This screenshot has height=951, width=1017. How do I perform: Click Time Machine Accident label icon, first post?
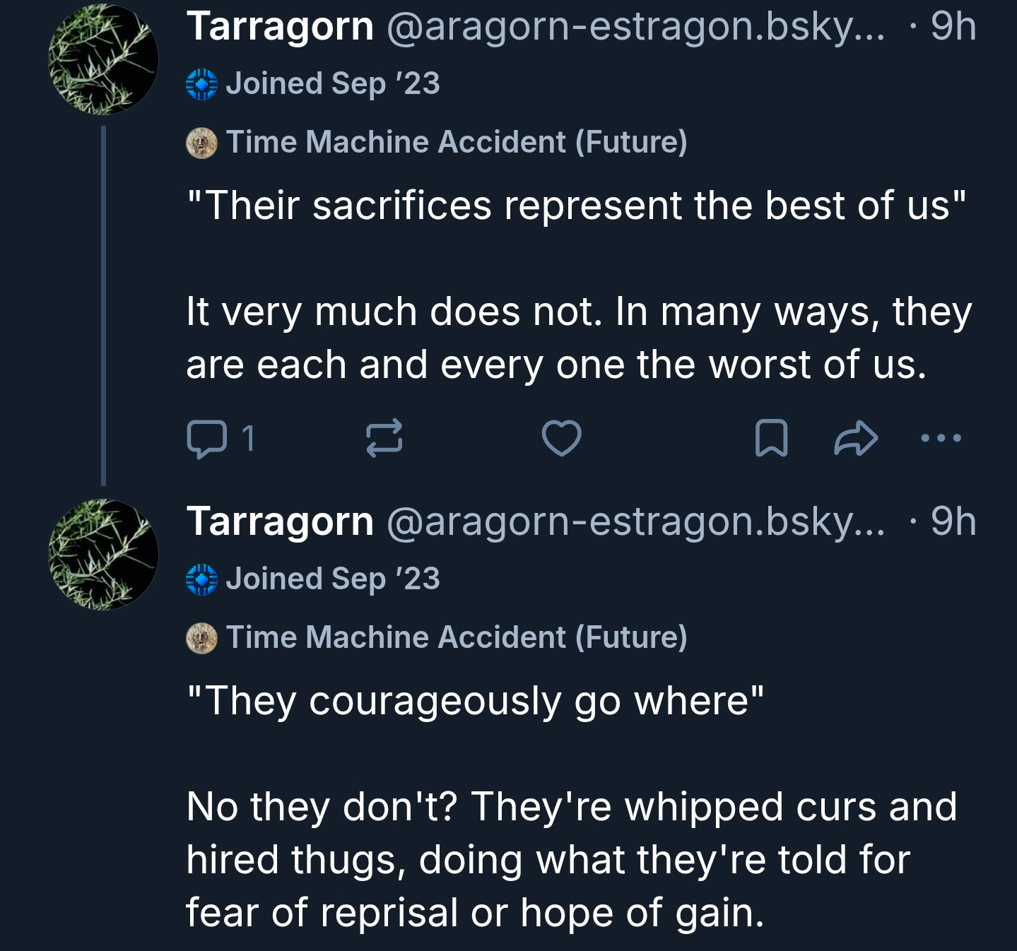tap(202, 143)
